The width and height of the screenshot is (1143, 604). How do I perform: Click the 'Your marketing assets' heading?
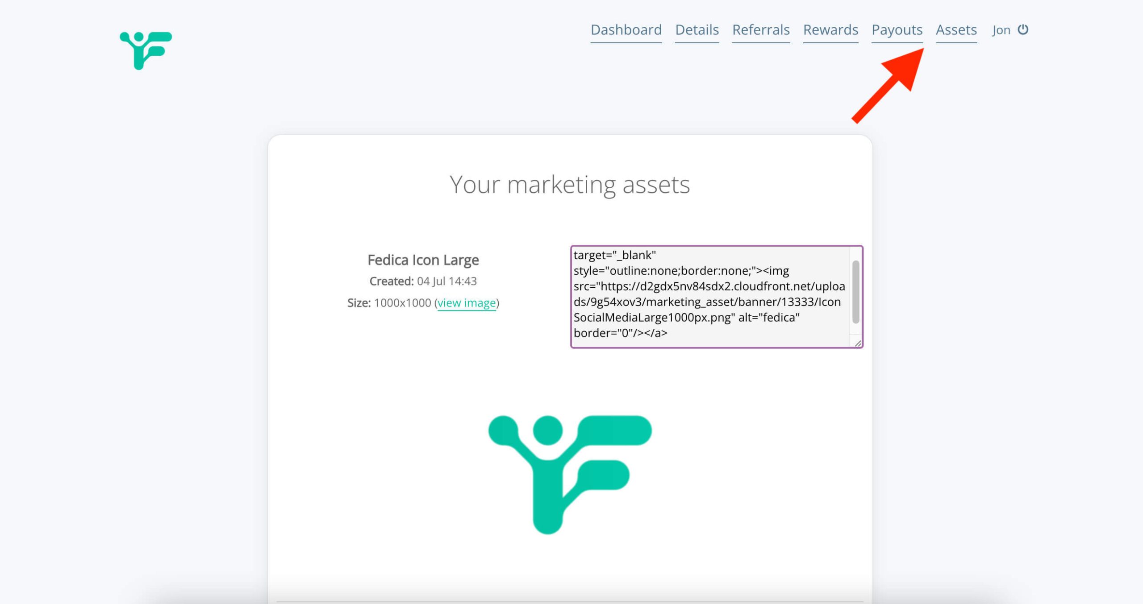(570, 184)
